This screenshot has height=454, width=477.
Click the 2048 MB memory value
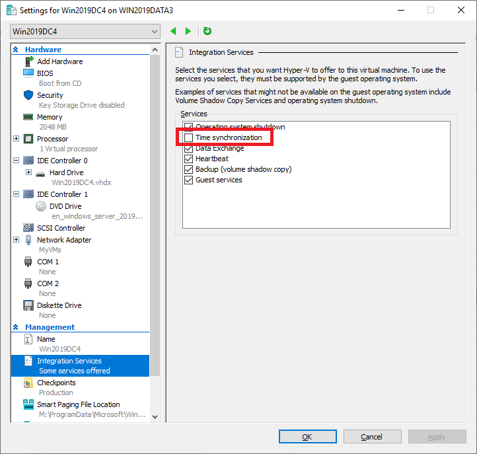pyautogui.click(x=53, y=127)
